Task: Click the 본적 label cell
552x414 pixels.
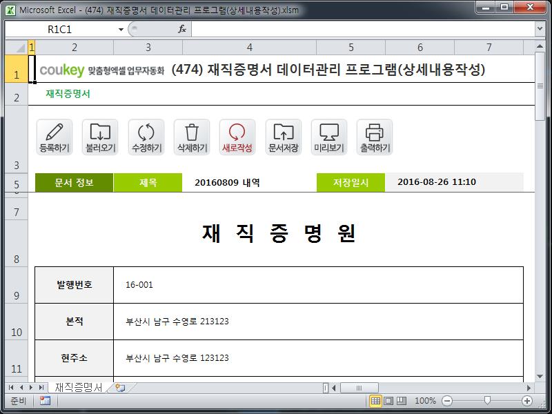Action: (75, 322)
